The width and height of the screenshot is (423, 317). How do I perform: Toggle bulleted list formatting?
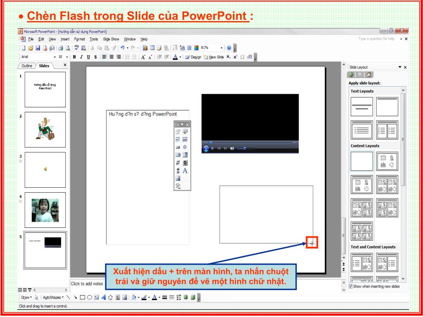coord(134,57)
